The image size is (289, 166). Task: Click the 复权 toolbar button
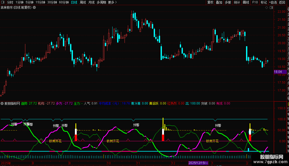click(x=210, y=2)
